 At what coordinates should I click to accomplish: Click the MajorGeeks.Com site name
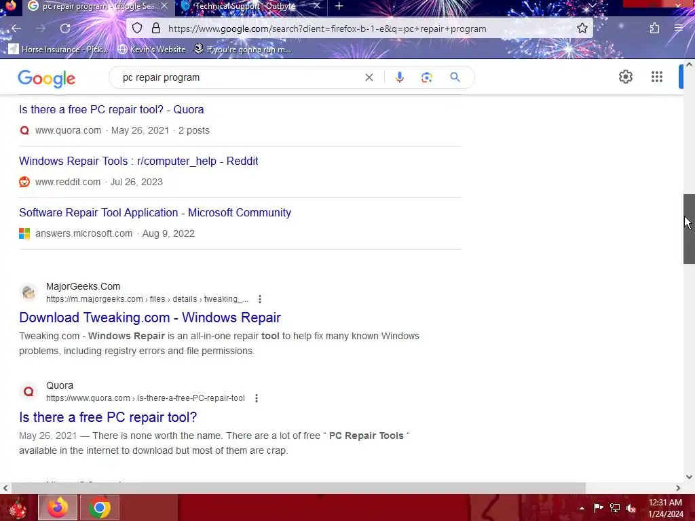[x=83, y=287]
